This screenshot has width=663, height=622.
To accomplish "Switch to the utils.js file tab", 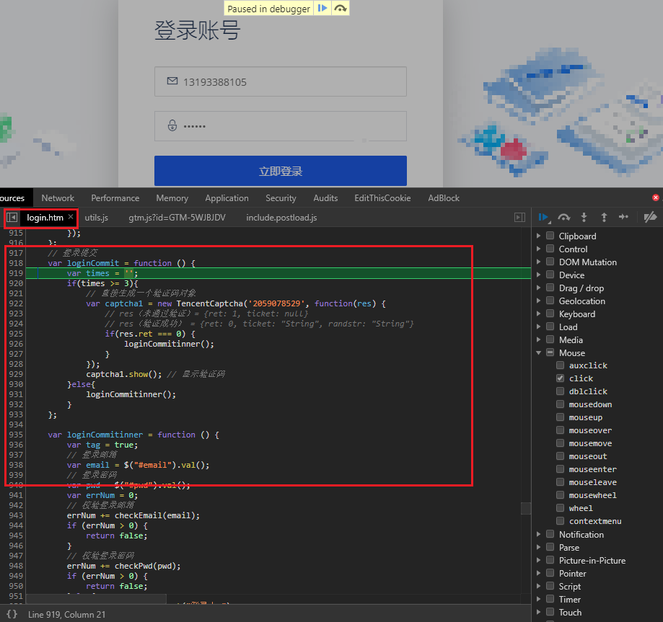I will (x=97, y=217).
